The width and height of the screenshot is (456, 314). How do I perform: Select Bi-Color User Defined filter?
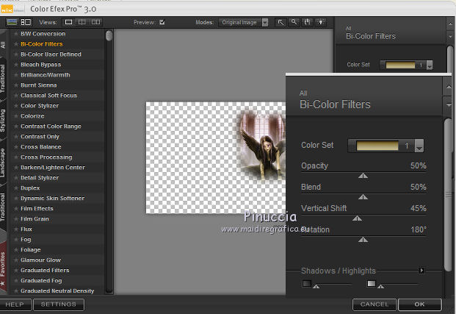tap(51, 54)
